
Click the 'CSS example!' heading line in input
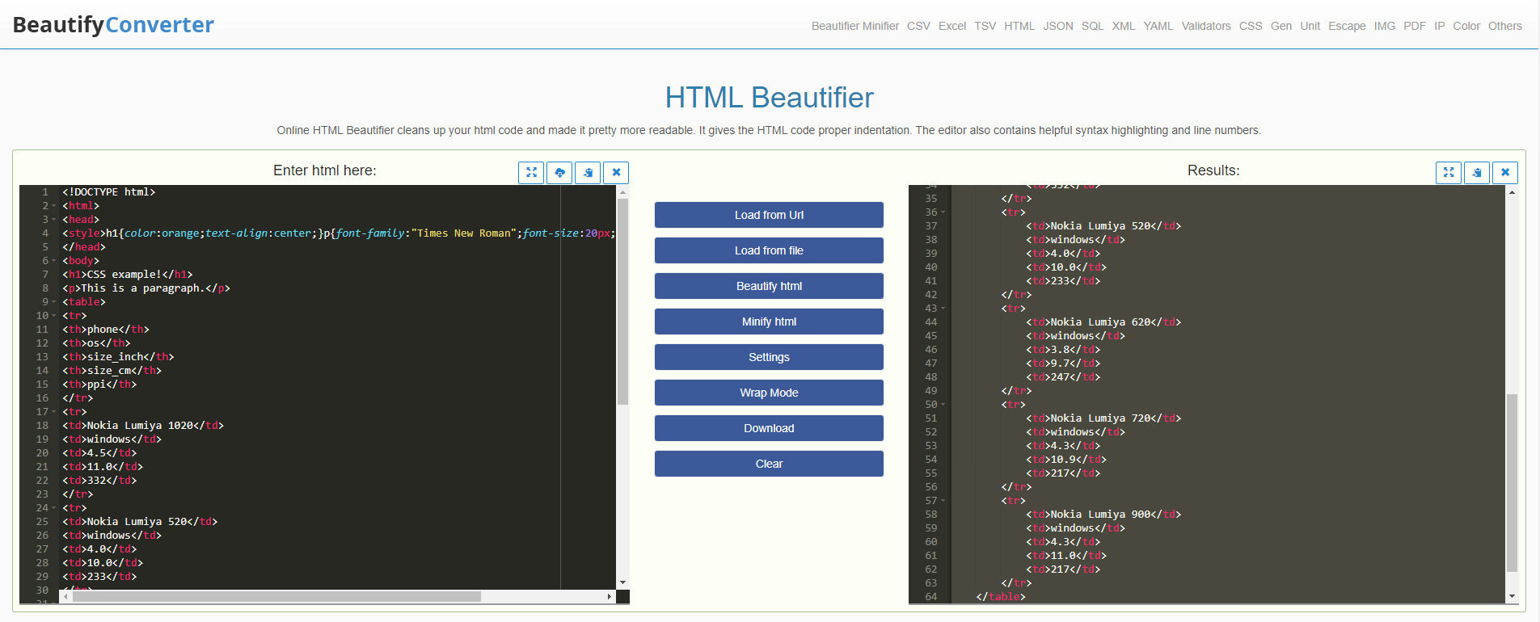click(x=128, y=275)
